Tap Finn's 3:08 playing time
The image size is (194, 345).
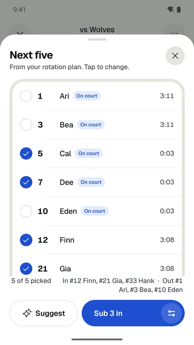tap(167, 240)
